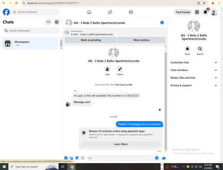
Task: Attach a photo or file
Action: point(71,158)
